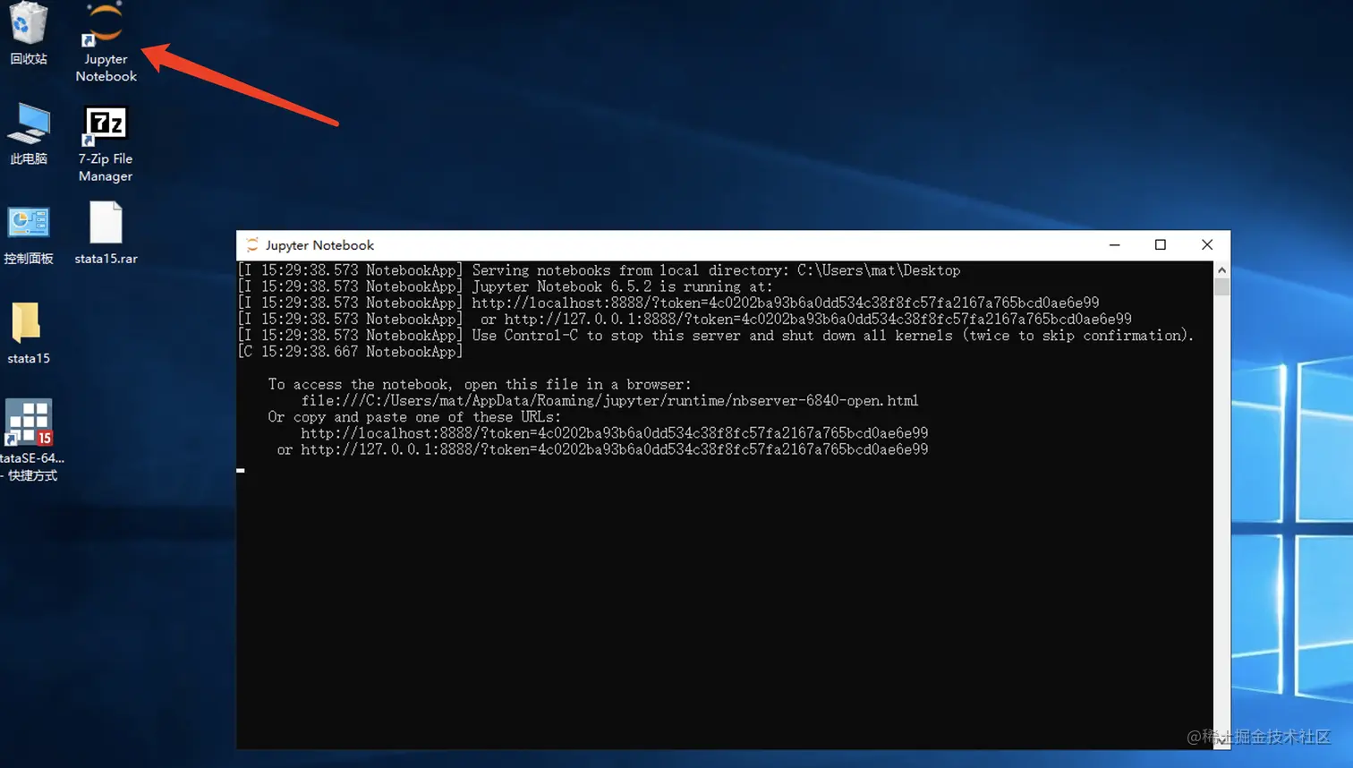Click the 'Serving notebooks from local directory' line
1353x768 pixels.
(x=599, y=270)
